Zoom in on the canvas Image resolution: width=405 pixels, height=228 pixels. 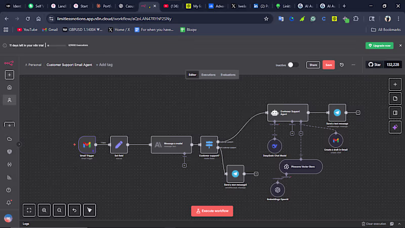(x=44, y=210)
